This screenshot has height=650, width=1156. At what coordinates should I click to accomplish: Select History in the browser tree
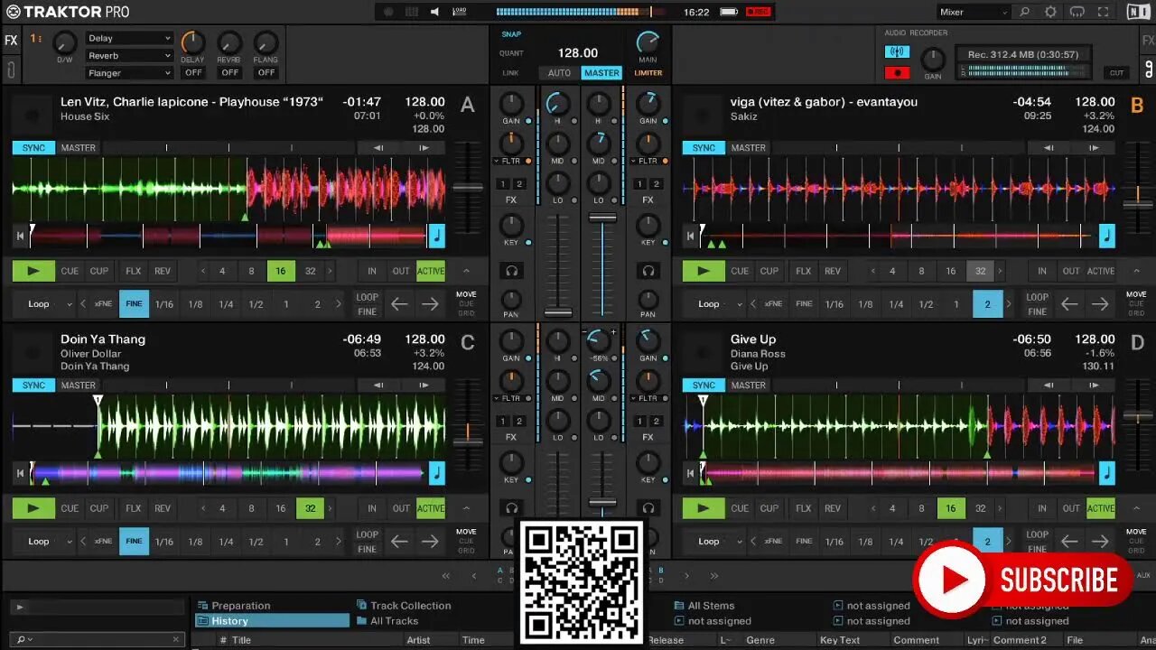tap(273, 621)
